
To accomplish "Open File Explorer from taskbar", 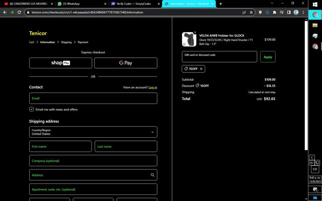I will (315, 25).
